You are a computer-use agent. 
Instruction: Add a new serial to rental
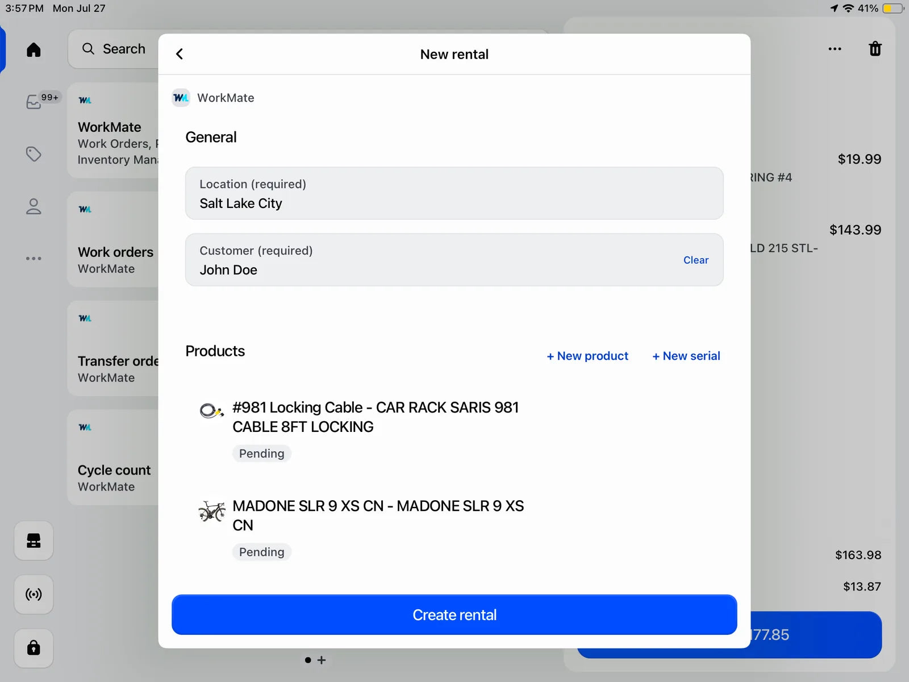tap(686, 356)
